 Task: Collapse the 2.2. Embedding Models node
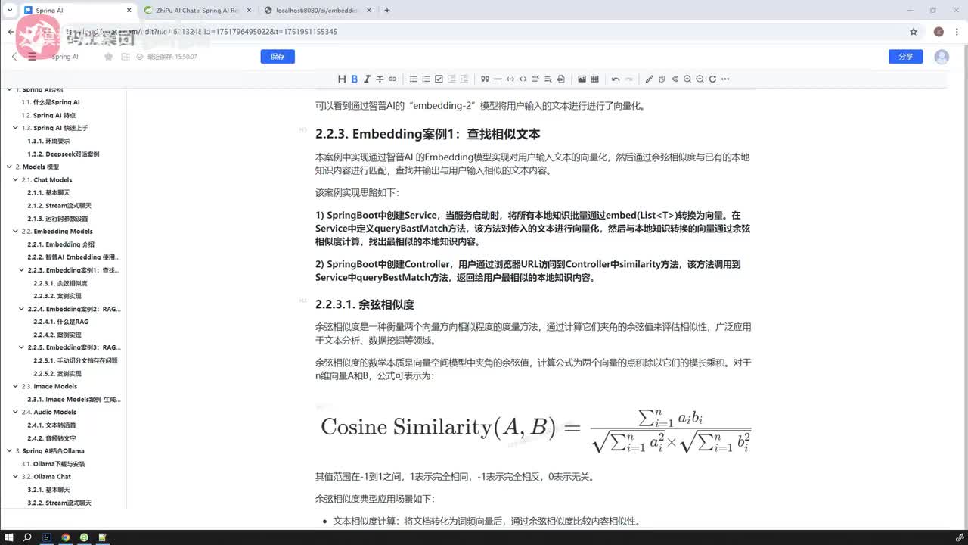(x=14, y=232)
